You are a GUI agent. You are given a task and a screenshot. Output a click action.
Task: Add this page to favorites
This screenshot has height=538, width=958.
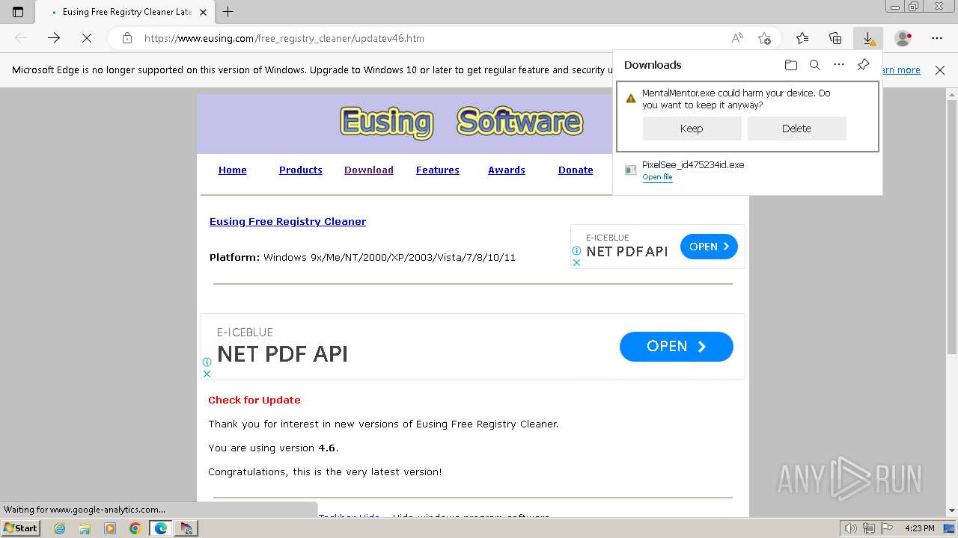click(764, 38)
